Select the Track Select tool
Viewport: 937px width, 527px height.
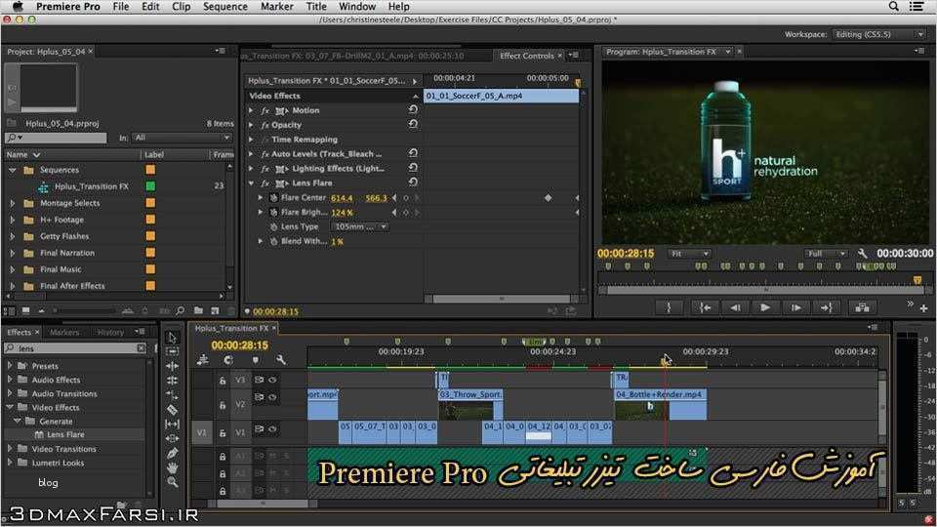point(172,352)
